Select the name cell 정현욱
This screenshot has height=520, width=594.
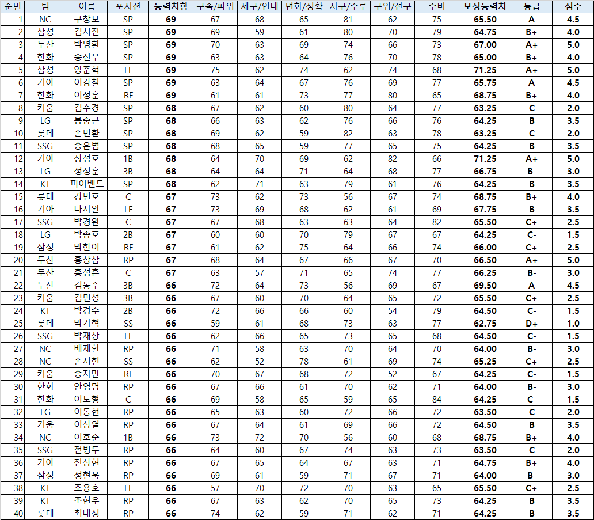point(86,475)
